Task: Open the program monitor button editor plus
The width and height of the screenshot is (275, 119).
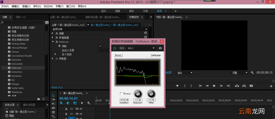Action: tap(271, 86)
